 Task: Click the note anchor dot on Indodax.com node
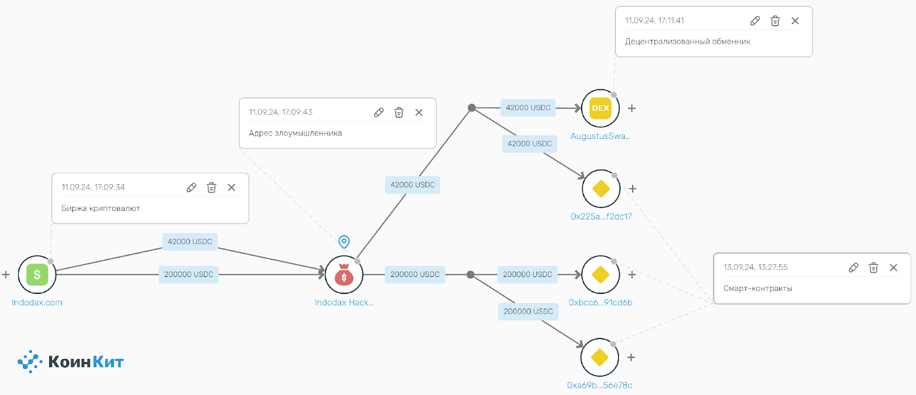point(51,261)
